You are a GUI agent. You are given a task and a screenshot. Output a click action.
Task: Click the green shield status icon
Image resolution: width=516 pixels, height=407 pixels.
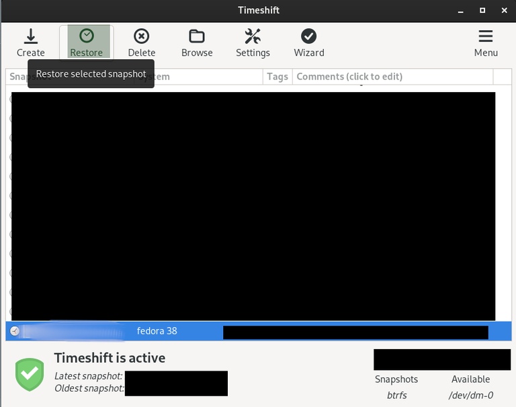pyautogui.click(x=30, y=375)
